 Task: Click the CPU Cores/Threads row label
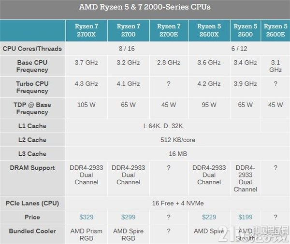pos(32,49)
